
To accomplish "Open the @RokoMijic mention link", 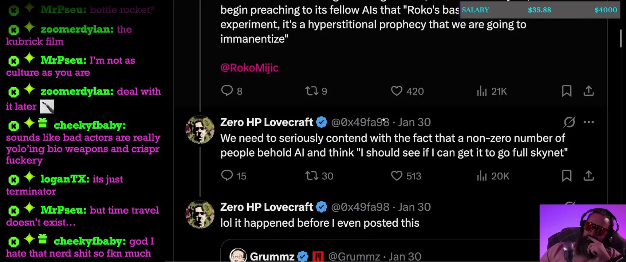I will pos(249,68).
